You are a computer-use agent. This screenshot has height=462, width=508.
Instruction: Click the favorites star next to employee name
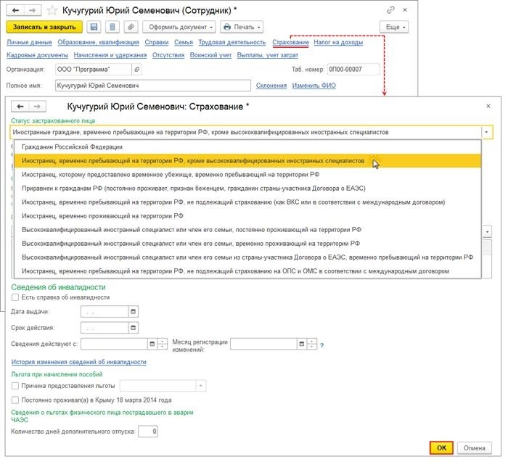[x=52, y=11]
